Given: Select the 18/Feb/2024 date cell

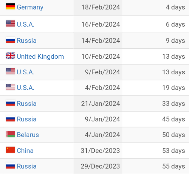Looking at the screenshot, I should [x=98, y=8].
